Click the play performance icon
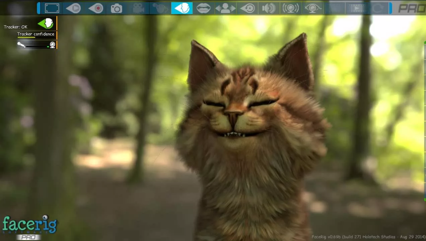Screen dimensions: 426x241 pyautogui.click(x=73, y=8)
